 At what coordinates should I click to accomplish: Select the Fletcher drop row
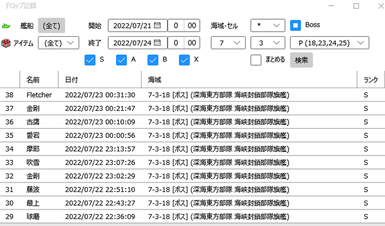tap(192, 95)
